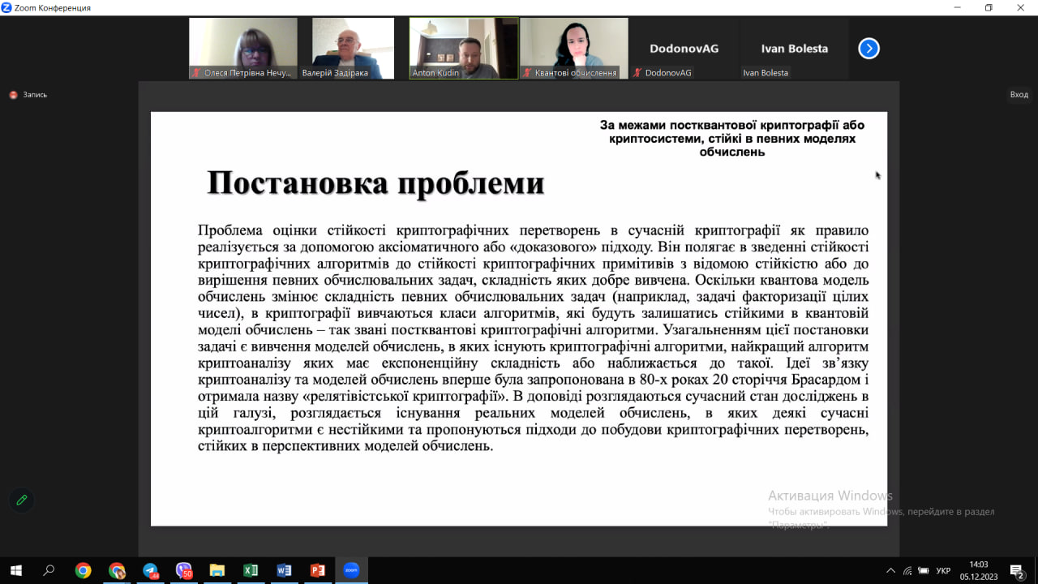Switch to Excel in the taskbar
The height and width of the screenshot is (584, 1038).
pyautogui.click(x=251, y=571)
